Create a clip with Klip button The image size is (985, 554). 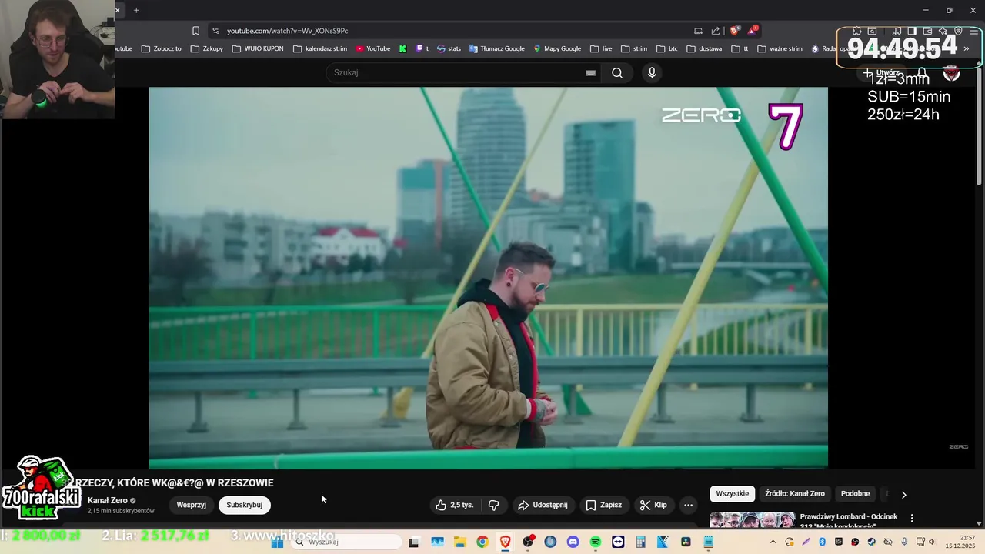(x=653, y=505)
